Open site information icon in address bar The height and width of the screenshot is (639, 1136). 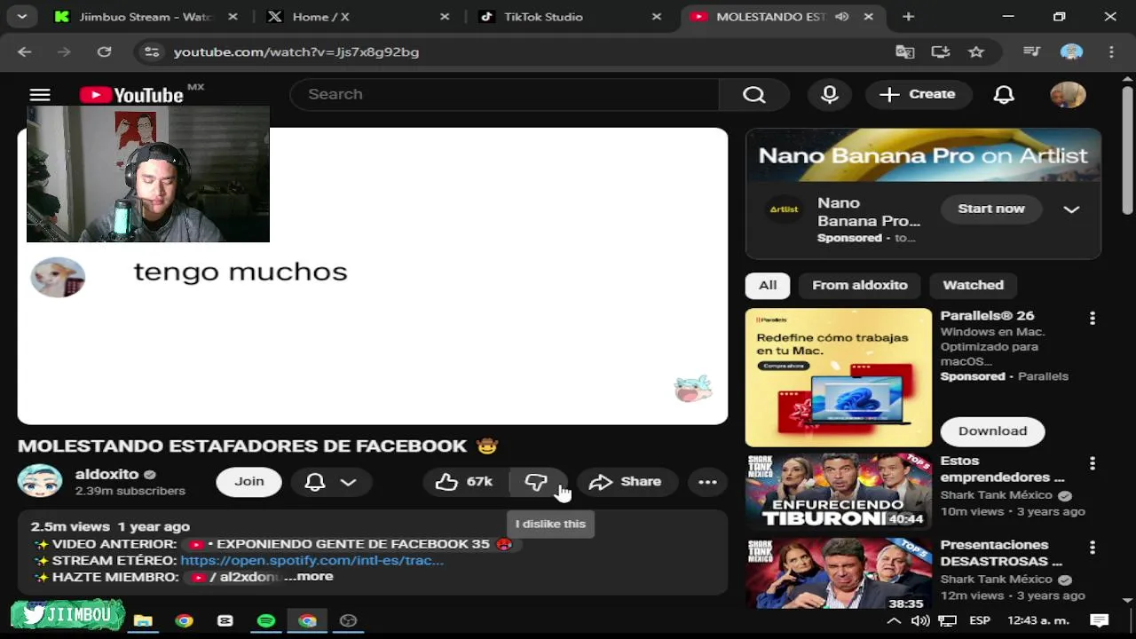[152, 51]
